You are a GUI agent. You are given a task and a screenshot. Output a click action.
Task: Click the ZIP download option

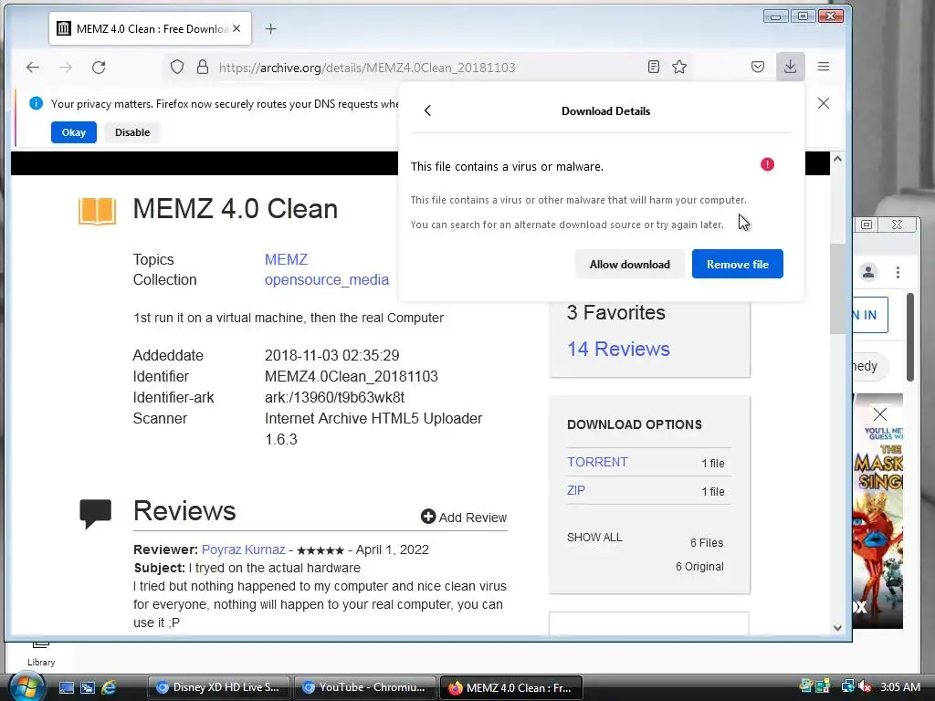tap(576, 490)
